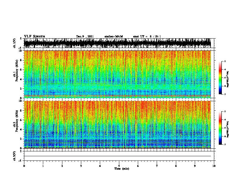Image resolution: width=241 pixels, height=186 pixels.
Task: Select the upper color bar for ch.1
Action: point(220,78)
